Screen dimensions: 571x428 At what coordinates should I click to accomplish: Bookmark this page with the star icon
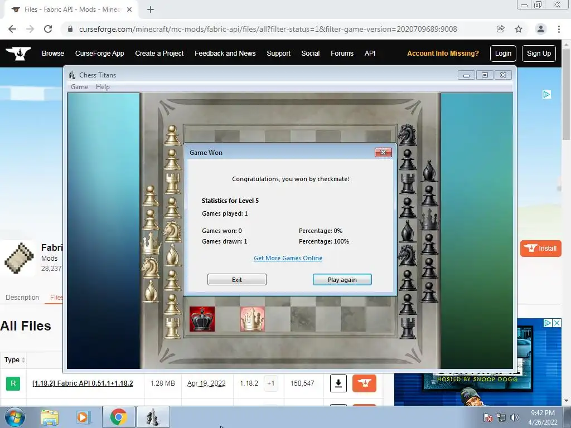[519, 29]
